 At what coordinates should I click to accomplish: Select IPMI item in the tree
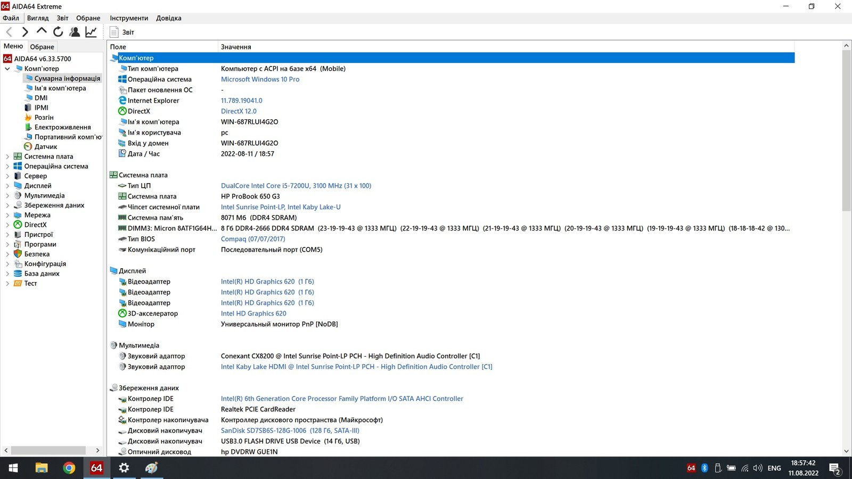pos(42,108)
